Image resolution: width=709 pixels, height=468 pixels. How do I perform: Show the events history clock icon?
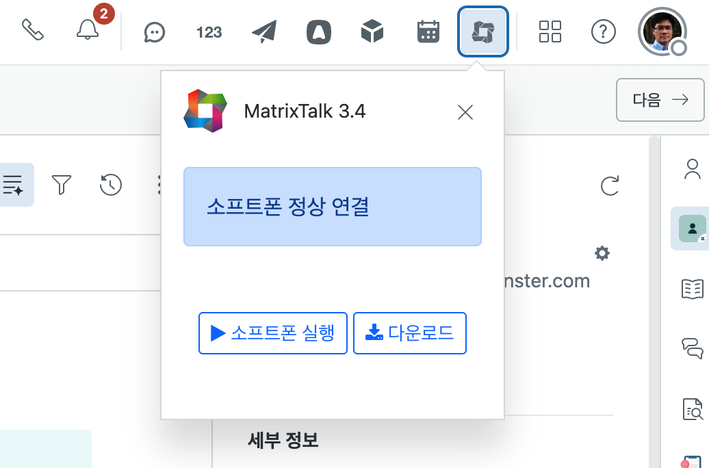(x=111, y=184)
